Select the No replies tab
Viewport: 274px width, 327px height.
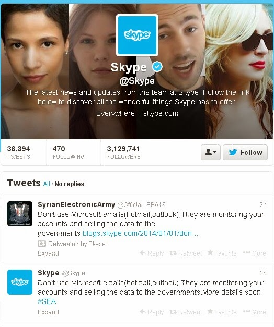pos(70,184)
